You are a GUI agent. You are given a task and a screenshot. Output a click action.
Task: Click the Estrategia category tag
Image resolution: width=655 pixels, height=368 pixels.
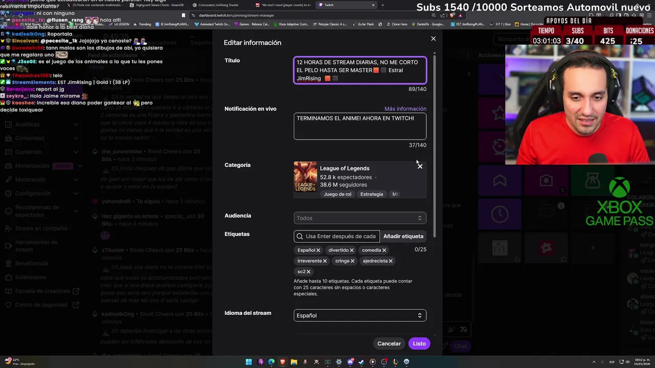click(372, 194)
